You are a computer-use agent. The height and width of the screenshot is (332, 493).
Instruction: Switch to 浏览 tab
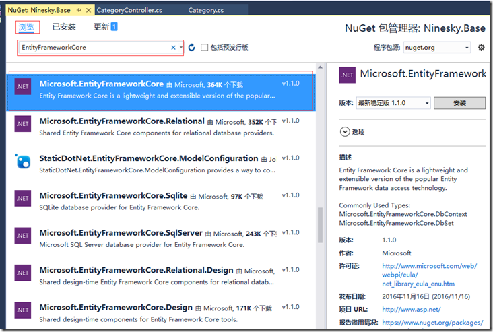[x=26, y=27]
